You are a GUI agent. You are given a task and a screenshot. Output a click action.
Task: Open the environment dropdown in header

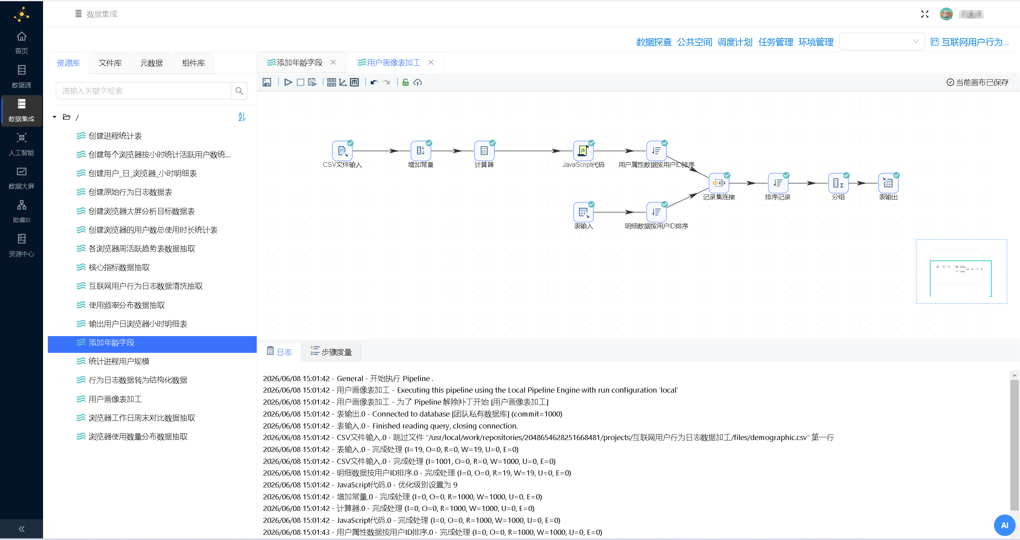point(882,41)
